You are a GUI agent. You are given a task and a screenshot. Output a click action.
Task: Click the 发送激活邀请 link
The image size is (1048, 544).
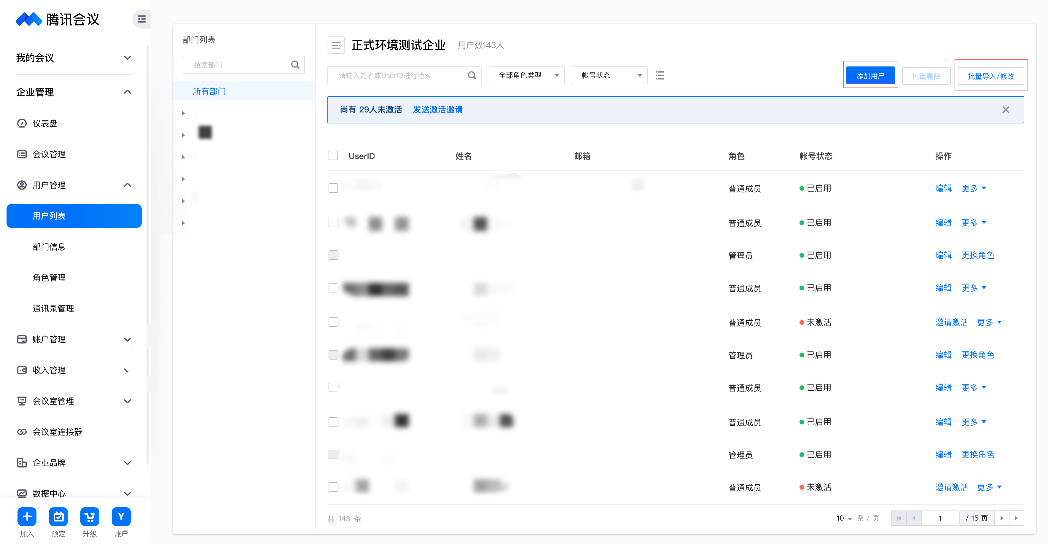pyautogui.click(x=437, y=110)
